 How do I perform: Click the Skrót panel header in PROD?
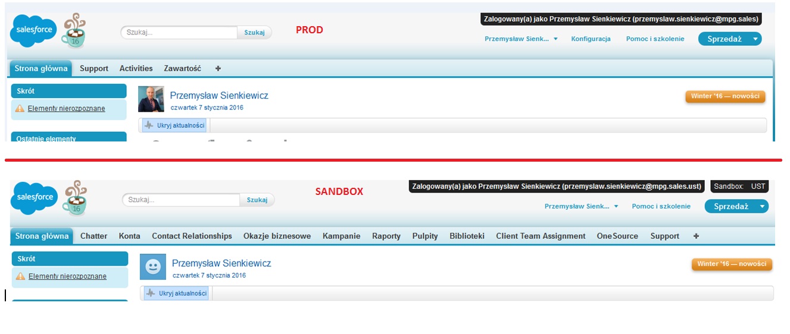(68, 91)
